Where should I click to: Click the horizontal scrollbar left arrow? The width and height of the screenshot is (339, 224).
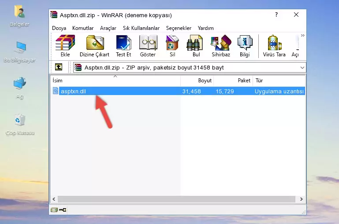pyautogui.click(x=54, y=199)
